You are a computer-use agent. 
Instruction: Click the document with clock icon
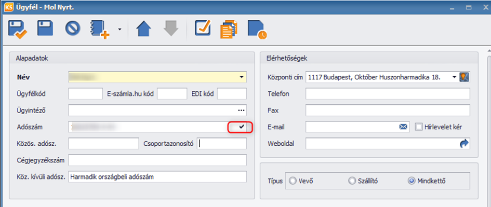pyautogui.click(x=257, y=30)
